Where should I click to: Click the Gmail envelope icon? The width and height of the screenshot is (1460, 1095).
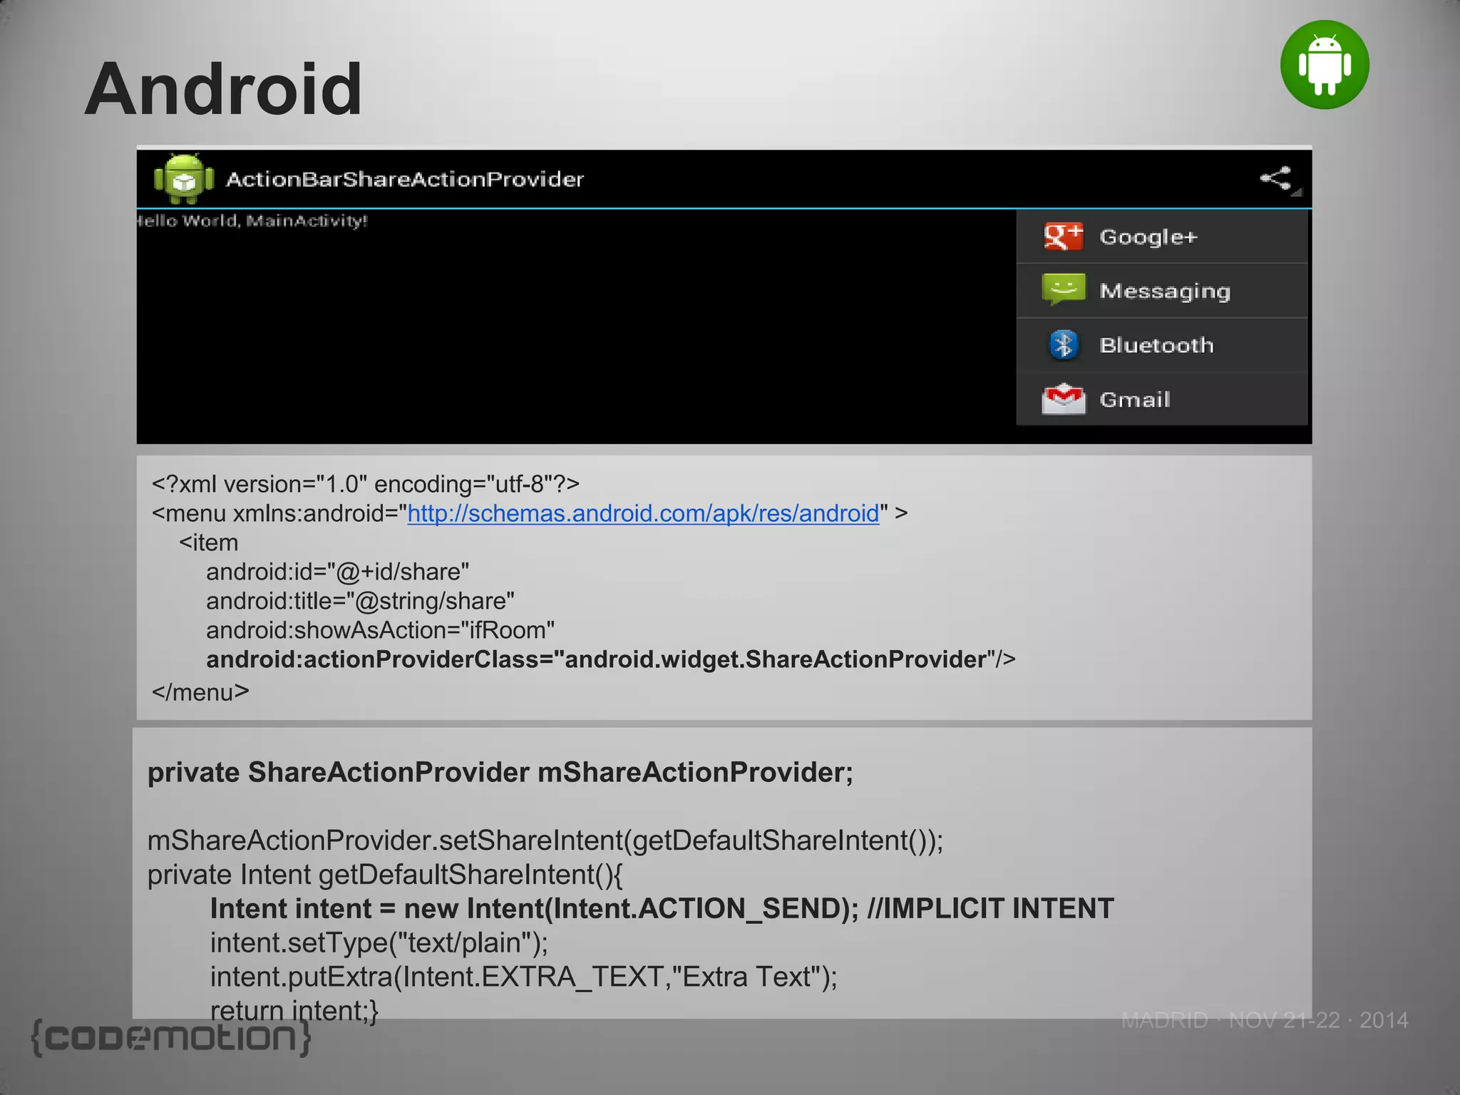1063,399
